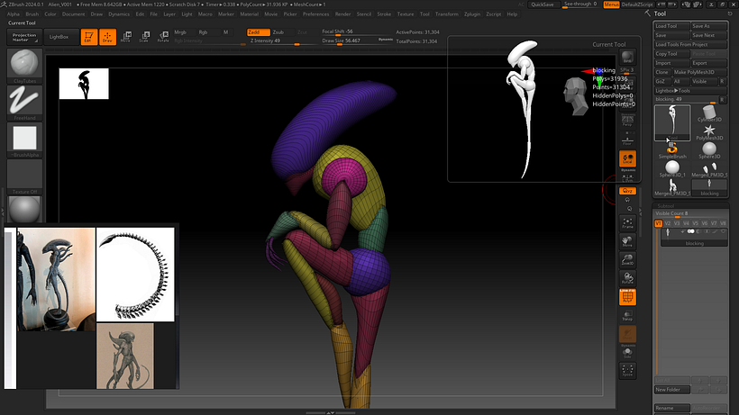Select the Scale transform tool
739x415 pixels.
pyautogui.click(x=144, y=37)
